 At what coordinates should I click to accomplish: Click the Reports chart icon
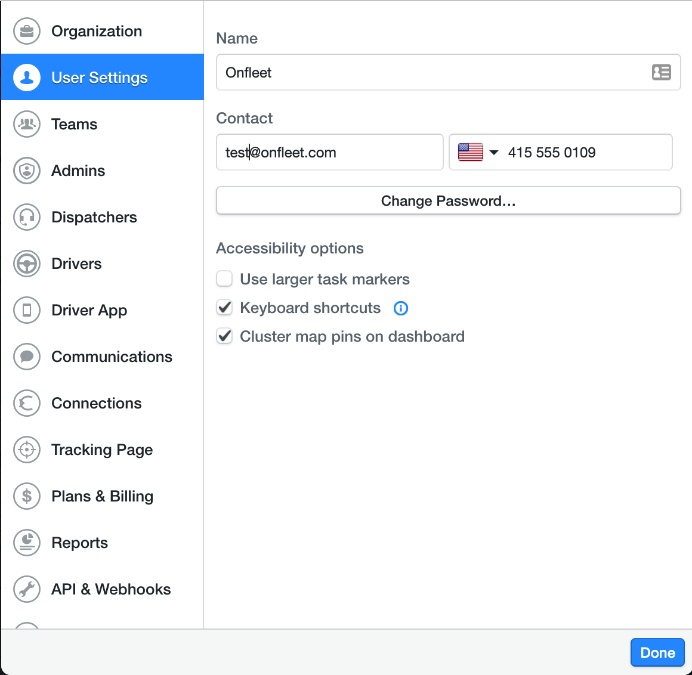27,543
